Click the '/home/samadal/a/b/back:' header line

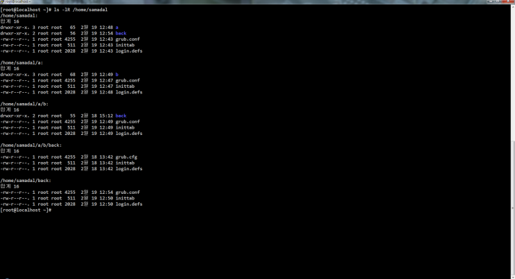(x=31, y=145)
